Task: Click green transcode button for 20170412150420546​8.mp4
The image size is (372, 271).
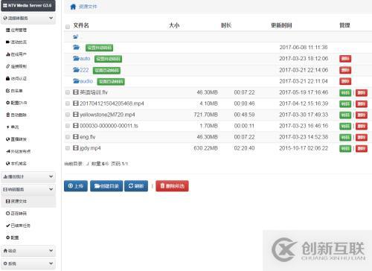Action: pos(345,104)
